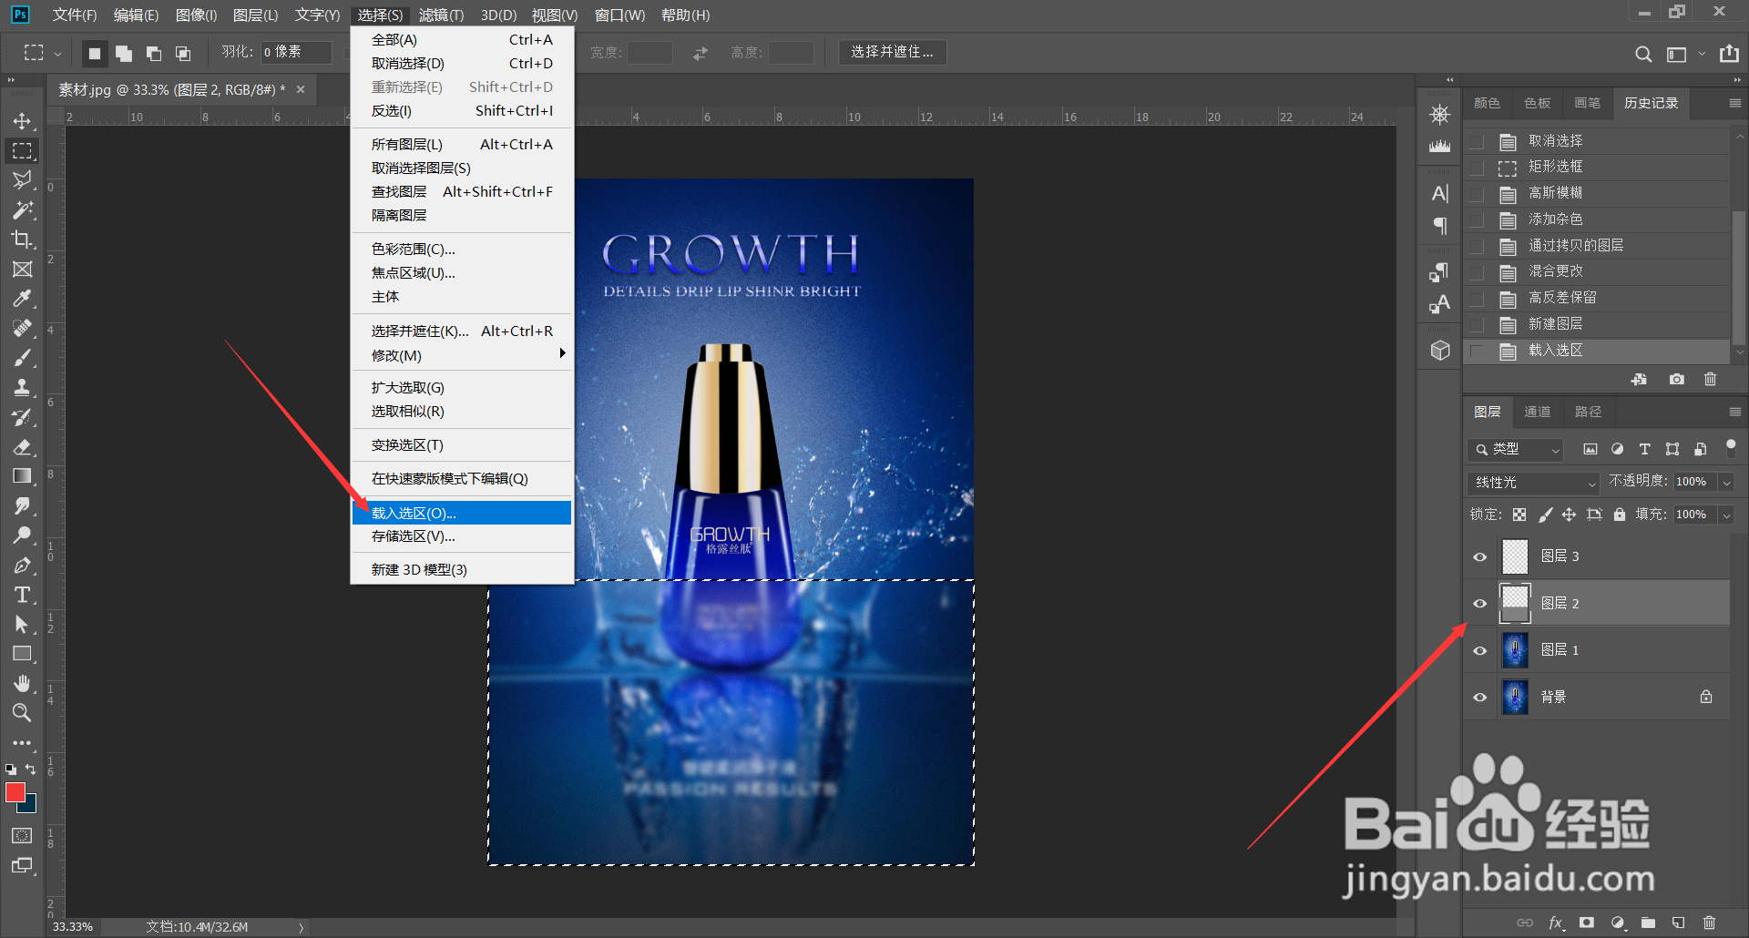
Task: Open the layer filter 类型 dropdown
Action: (x=1516, y=449)
